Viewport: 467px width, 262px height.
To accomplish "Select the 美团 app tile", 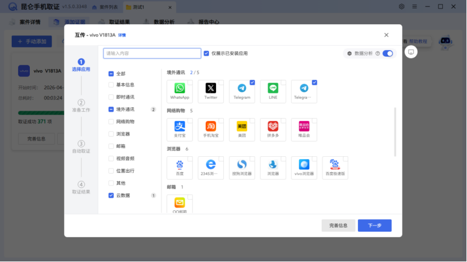I will (x=242, y=129).
